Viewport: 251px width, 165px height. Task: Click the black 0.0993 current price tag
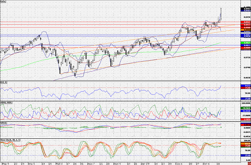click(245, 8)
